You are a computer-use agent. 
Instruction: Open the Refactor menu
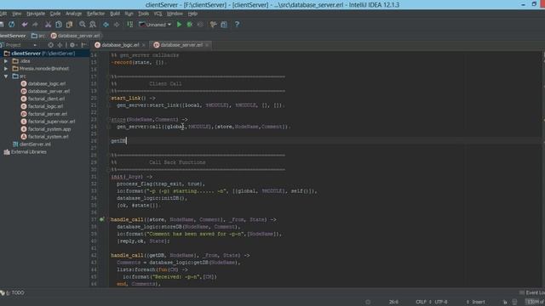(x=95, y=14)
